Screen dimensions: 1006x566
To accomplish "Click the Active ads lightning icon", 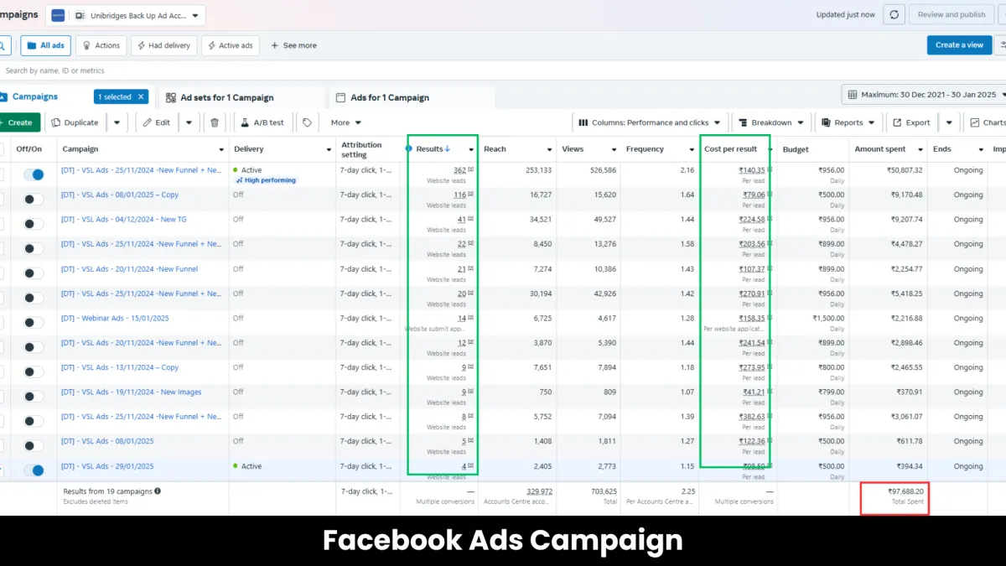I will 211,45.
